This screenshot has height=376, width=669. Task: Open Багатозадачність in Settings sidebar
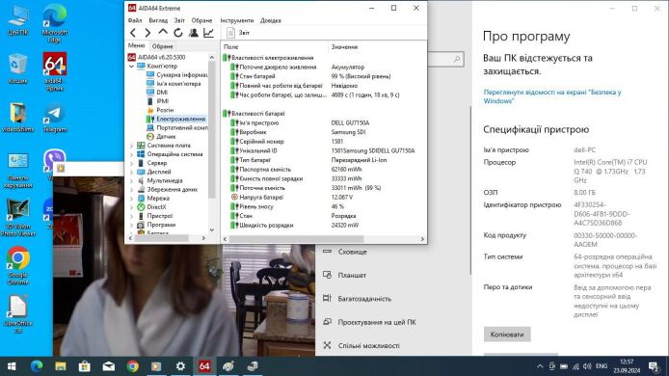358,299
